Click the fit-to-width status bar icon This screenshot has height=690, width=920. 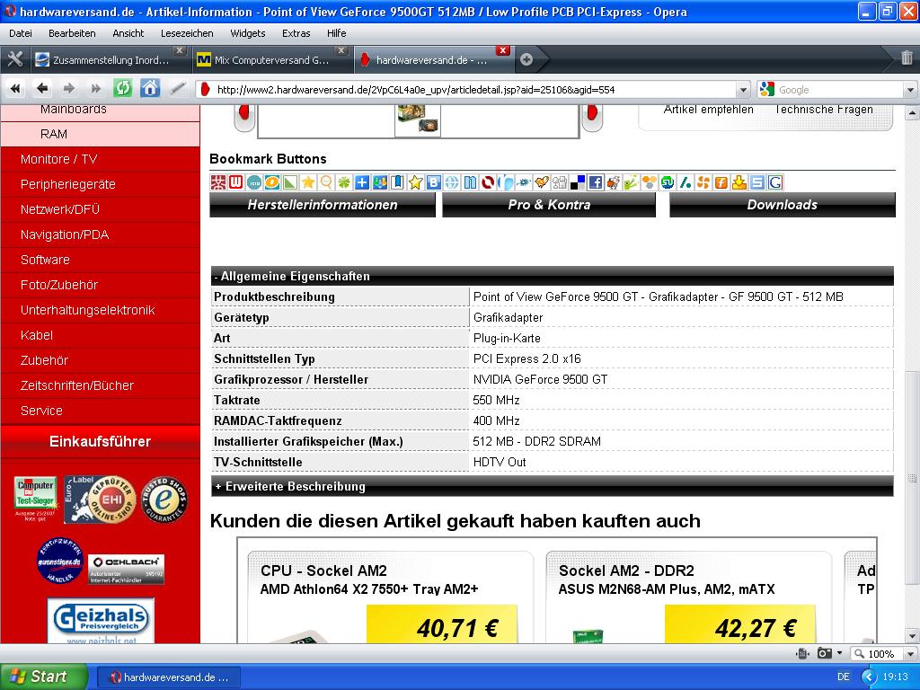[x=802, y=653]
